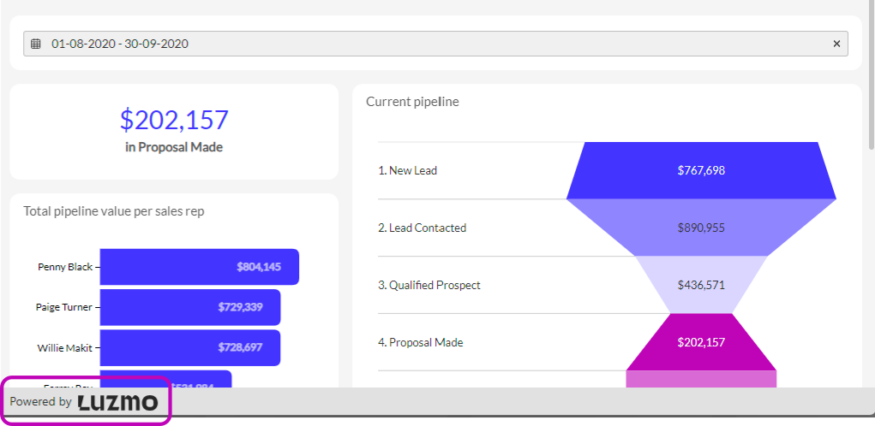Select Penny Black's $804,145 bar

point(199,267)
